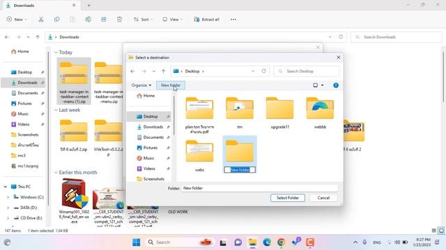Open the webbb folder
The image size is (446, 250).
(320, 113)
